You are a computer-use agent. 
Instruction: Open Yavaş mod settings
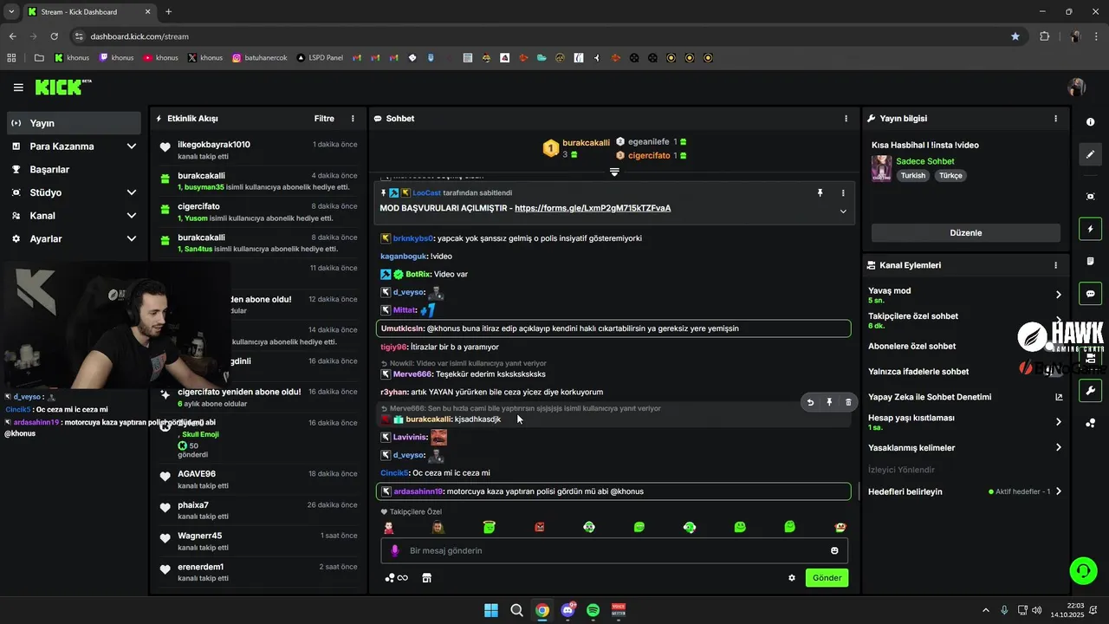pos(964,295)
